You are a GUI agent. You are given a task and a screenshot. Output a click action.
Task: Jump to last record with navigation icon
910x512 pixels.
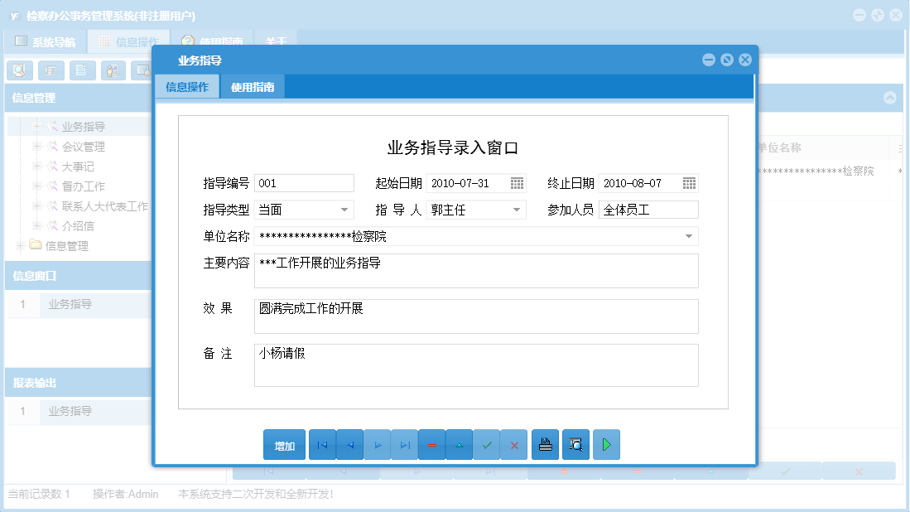pos(404,445)
